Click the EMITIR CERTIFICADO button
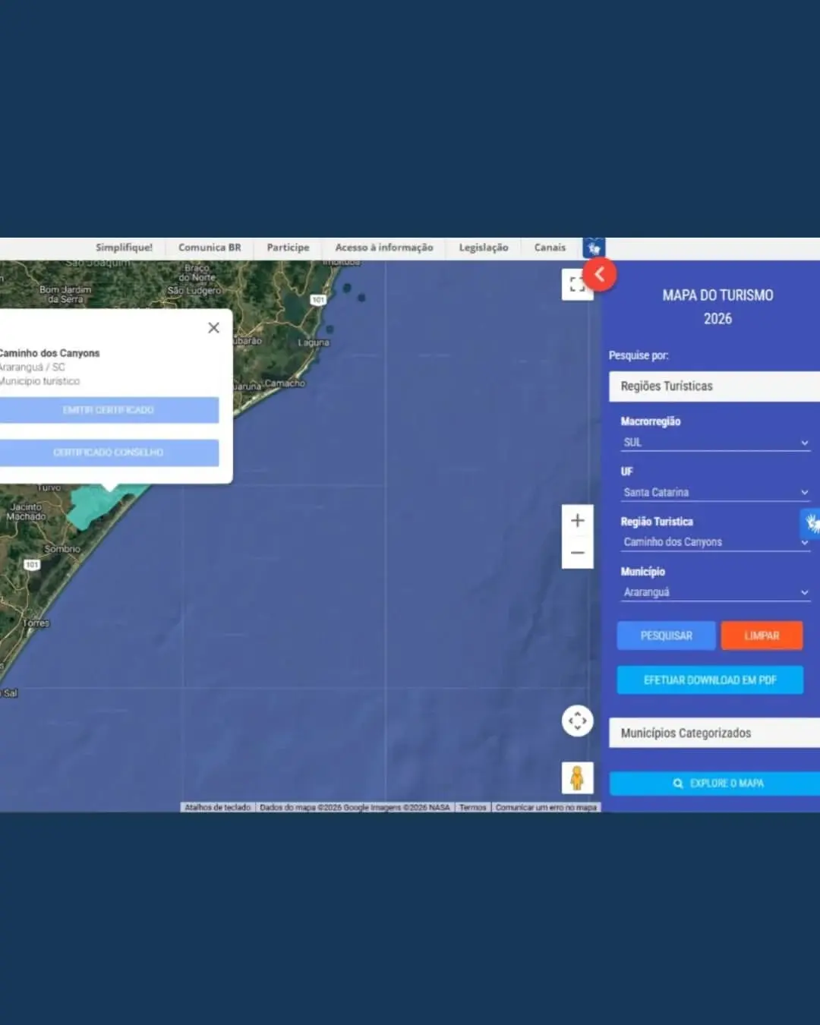 [109, 410]
